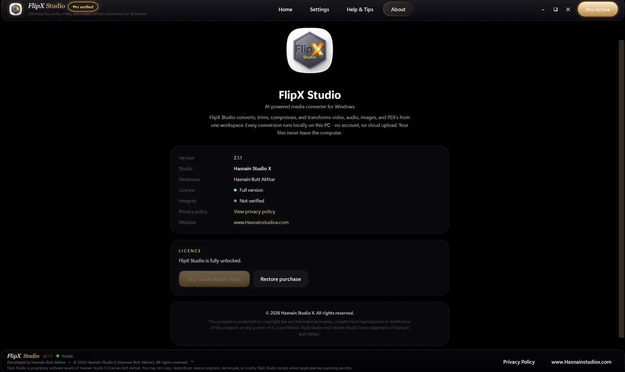
Task: Maximize the FlipX Studio window
Action: pyautogui.click(x=555, y=9)
